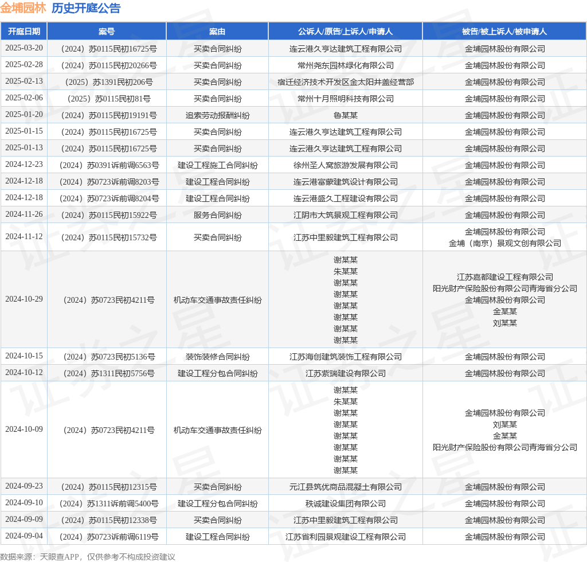Click defendant 江苏嘉都建设工程有限公司
The height and width of the screenshot is (562, 587).
(504, 277)
